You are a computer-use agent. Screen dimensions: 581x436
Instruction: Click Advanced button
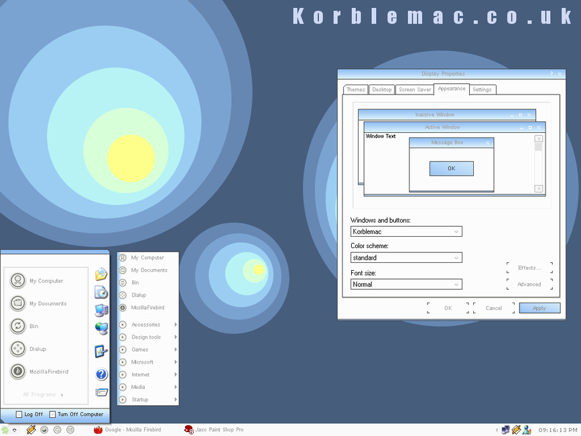pos(529,284)
